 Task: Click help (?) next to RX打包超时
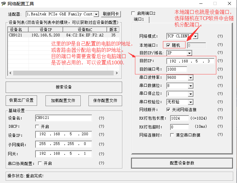[220, 126]
